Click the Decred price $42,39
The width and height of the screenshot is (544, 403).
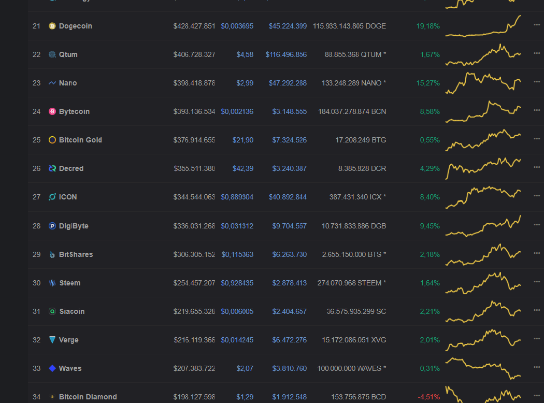point(243,168)
